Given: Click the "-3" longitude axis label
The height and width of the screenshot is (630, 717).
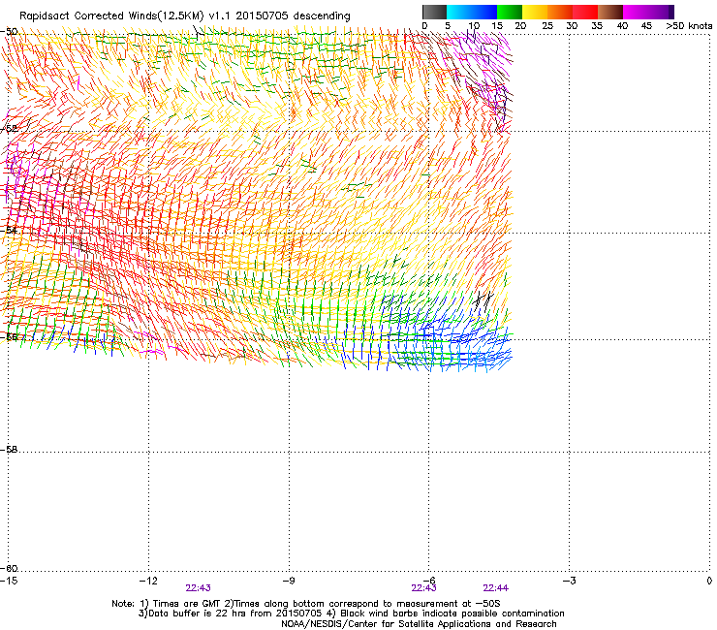Looking at the screenshot, I should pyautogui.click(x=569, y=581).
